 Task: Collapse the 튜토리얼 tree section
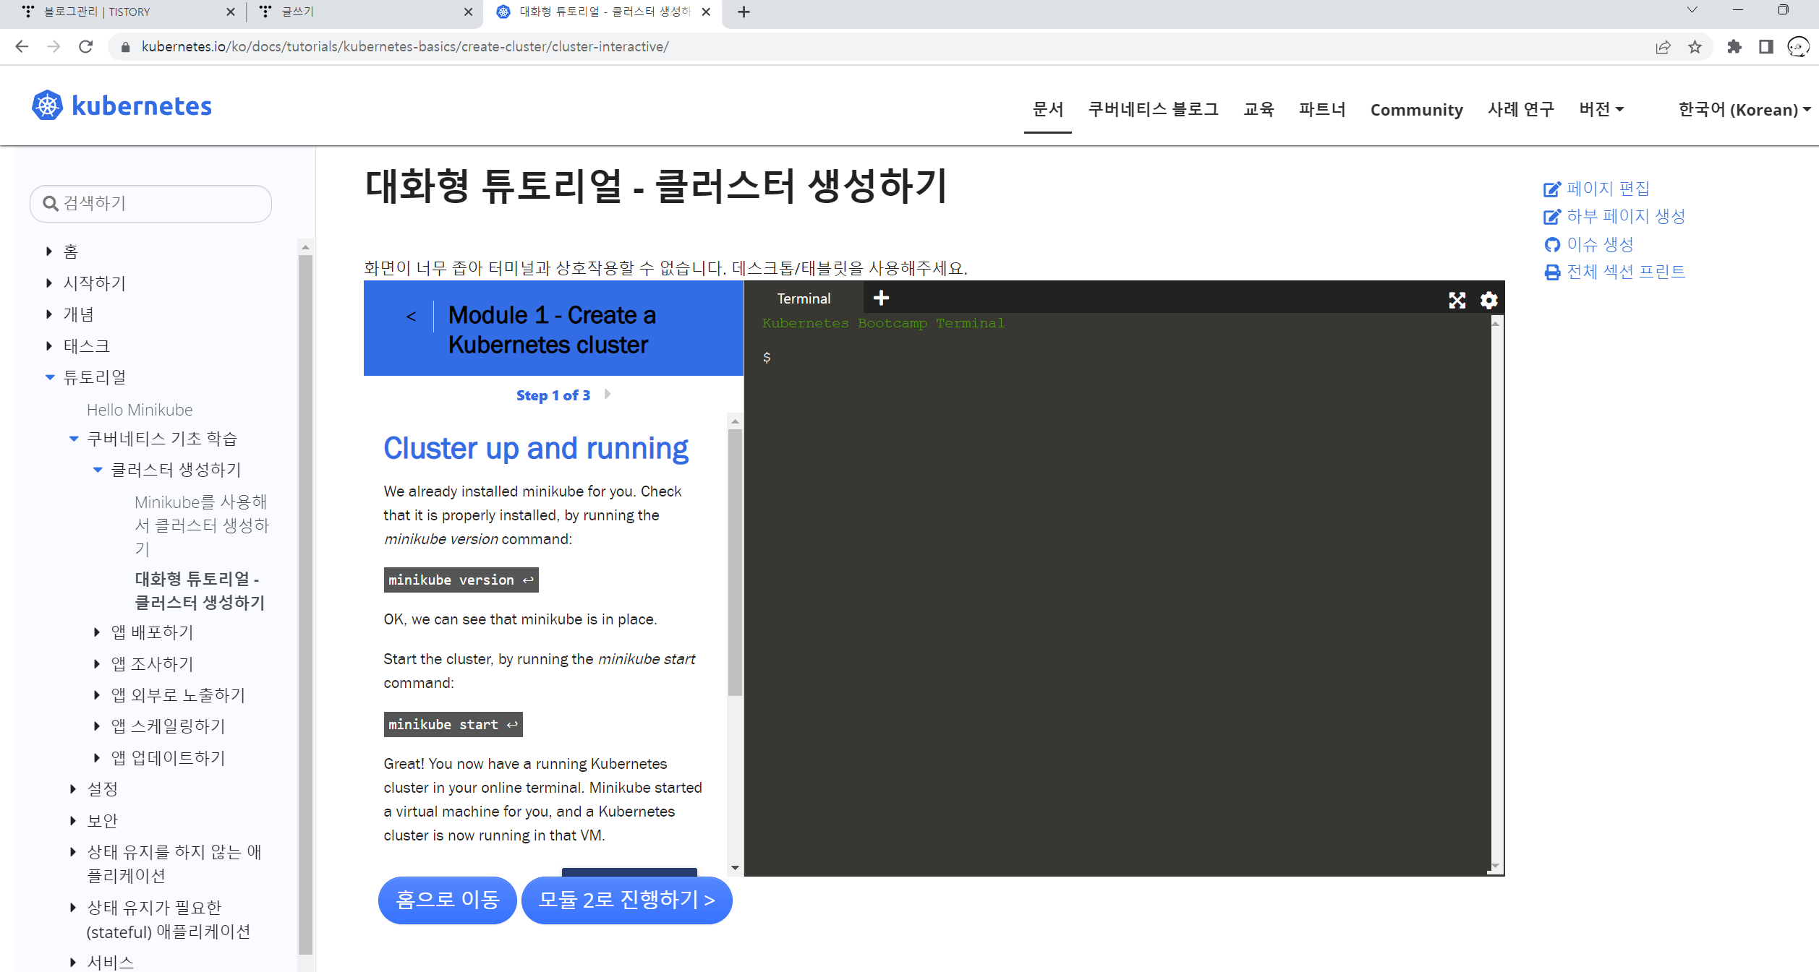point(50,377)
